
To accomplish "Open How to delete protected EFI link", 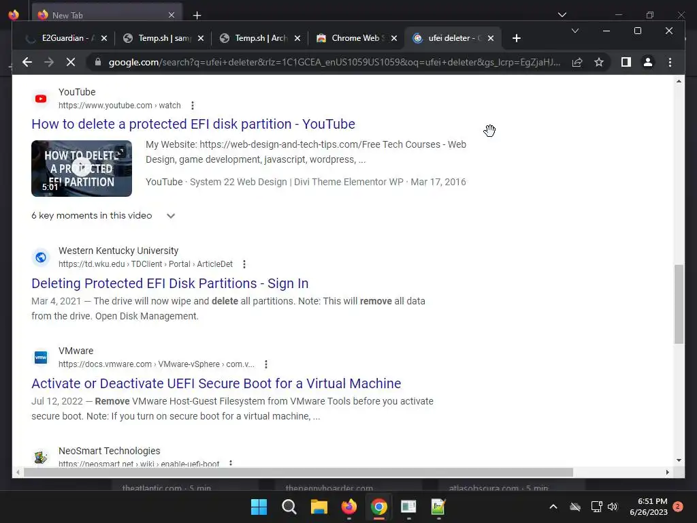I will (193, 124).
